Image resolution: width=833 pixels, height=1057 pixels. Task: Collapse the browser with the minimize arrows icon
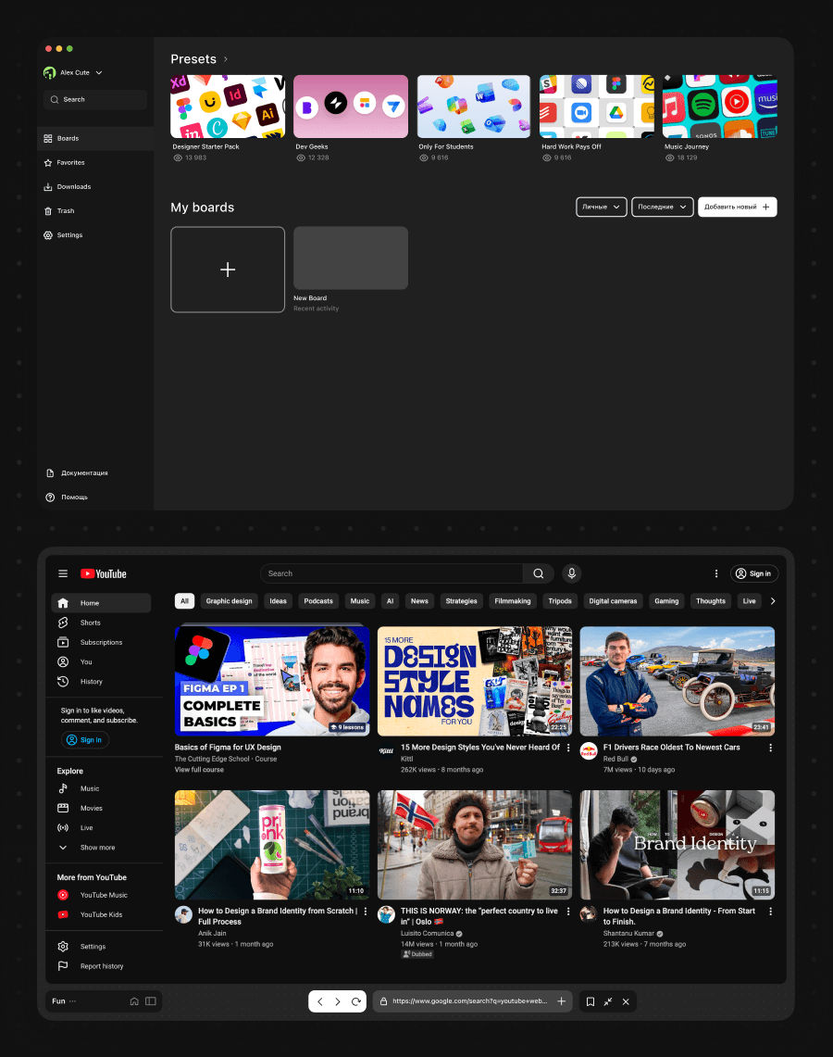click(608, 1001)
